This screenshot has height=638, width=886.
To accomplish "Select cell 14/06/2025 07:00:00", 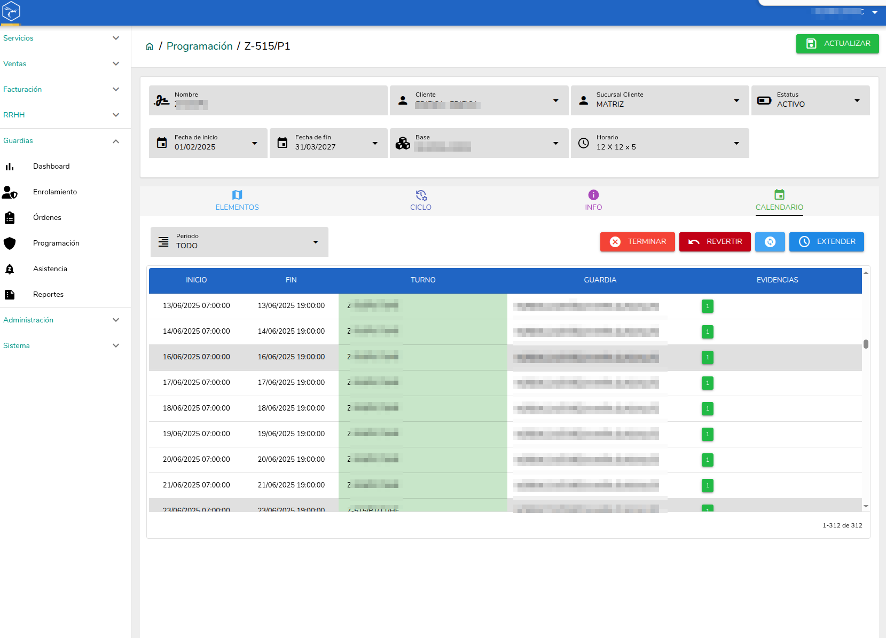I will pyautogui.click(x=197, y=332).
